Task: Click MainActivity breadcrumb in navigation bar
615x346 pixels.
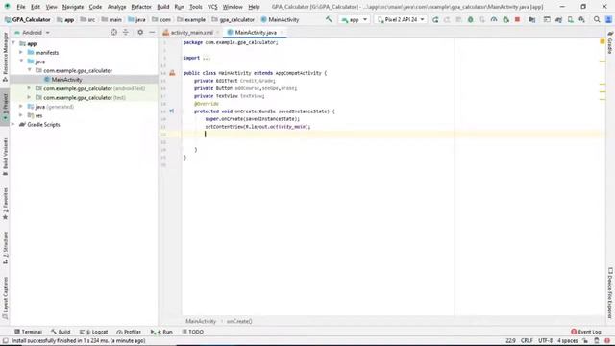Action: pos(280,19)
